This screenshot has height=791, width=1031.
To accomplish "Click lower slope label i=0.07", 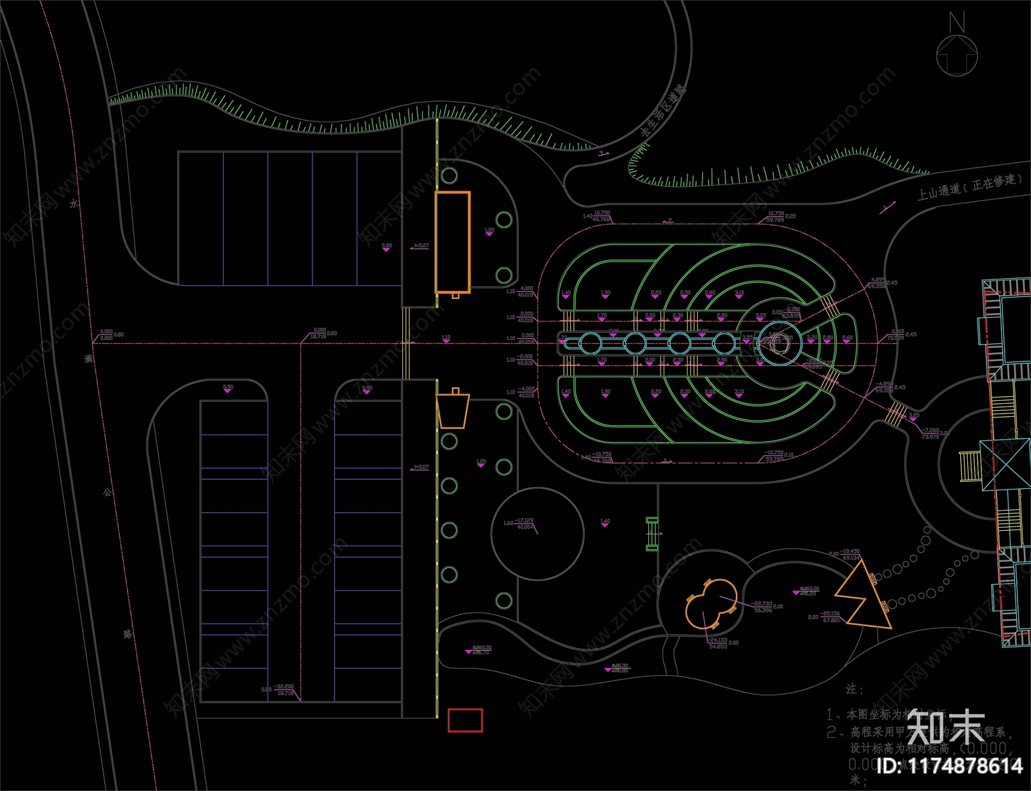I will pos(421,467).
